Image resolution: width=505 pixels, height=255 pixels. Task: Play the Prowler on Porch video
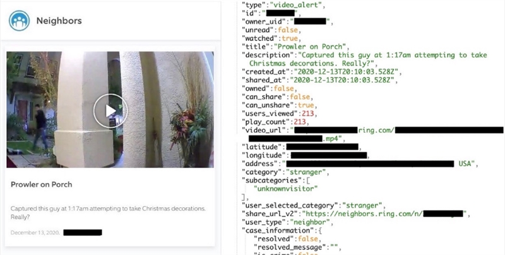point(110,111)
